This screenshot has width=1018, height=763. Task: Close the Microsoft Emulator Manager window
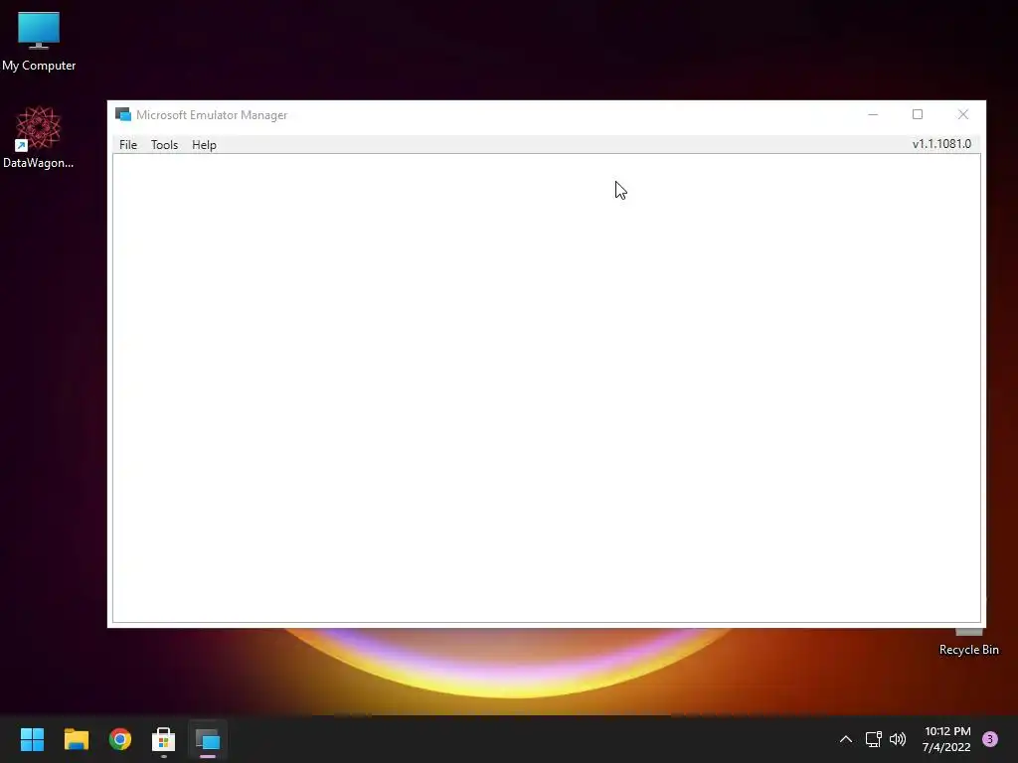(962, 115)
